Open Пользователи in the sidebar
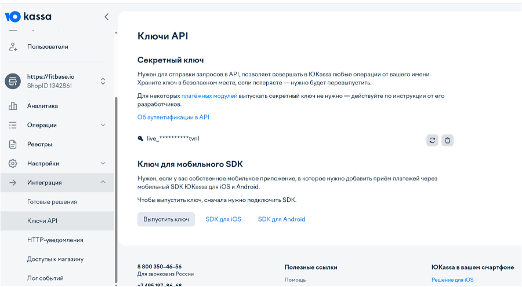The width and height of the screenshot is (522, 287). pyautogui.click(x=48, y=47)
